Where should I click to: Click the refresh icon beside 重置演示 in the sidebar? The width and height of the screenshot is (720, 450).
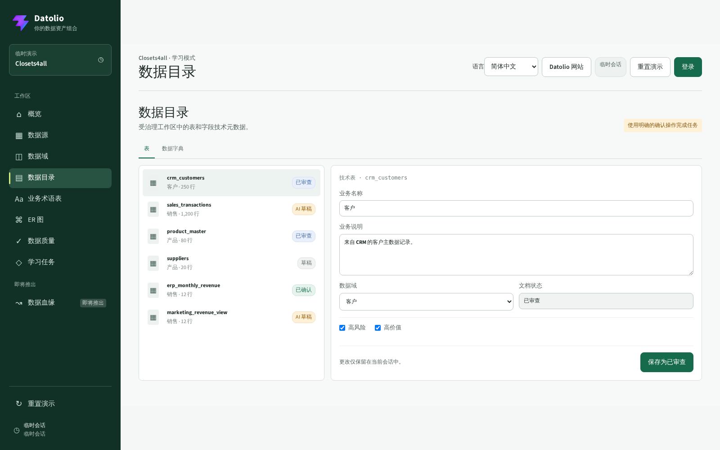click(x=19, y=404)
